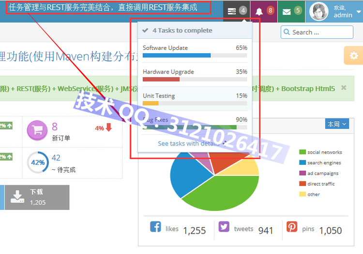
Task: Open the notifications bell icon
Action: tap(259, 11)
